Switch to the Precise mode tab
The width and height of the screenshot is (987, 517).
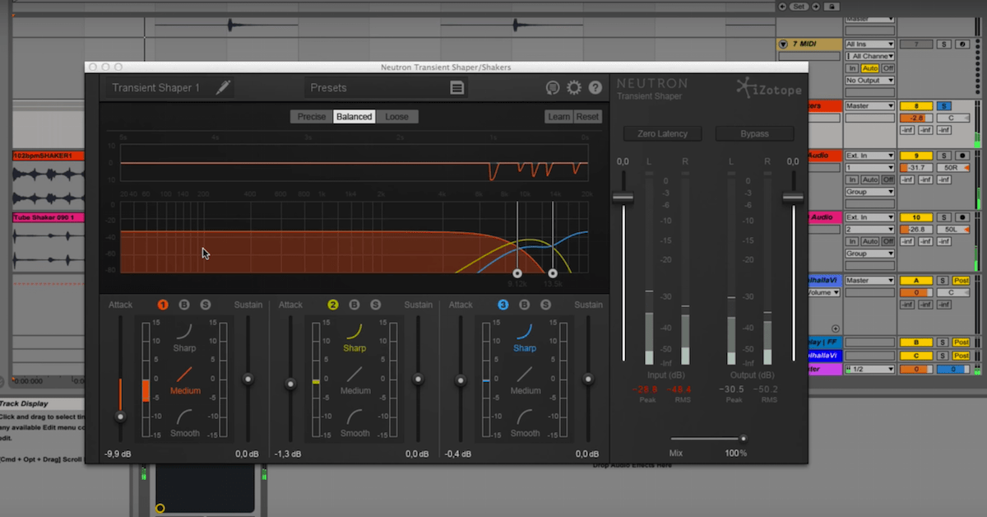point(312,116)
